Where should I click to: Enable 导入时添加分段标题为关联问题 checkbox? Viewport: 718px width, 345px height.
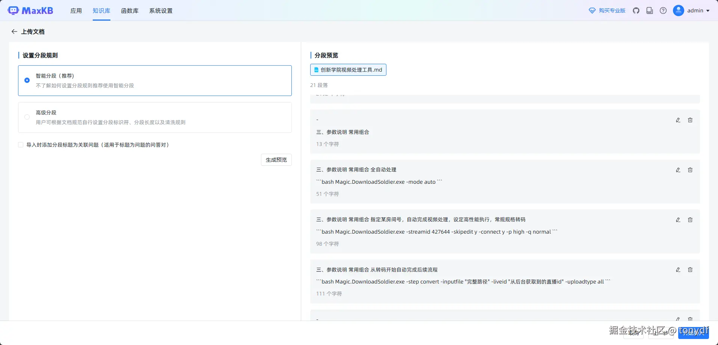(x=21, y=145)
